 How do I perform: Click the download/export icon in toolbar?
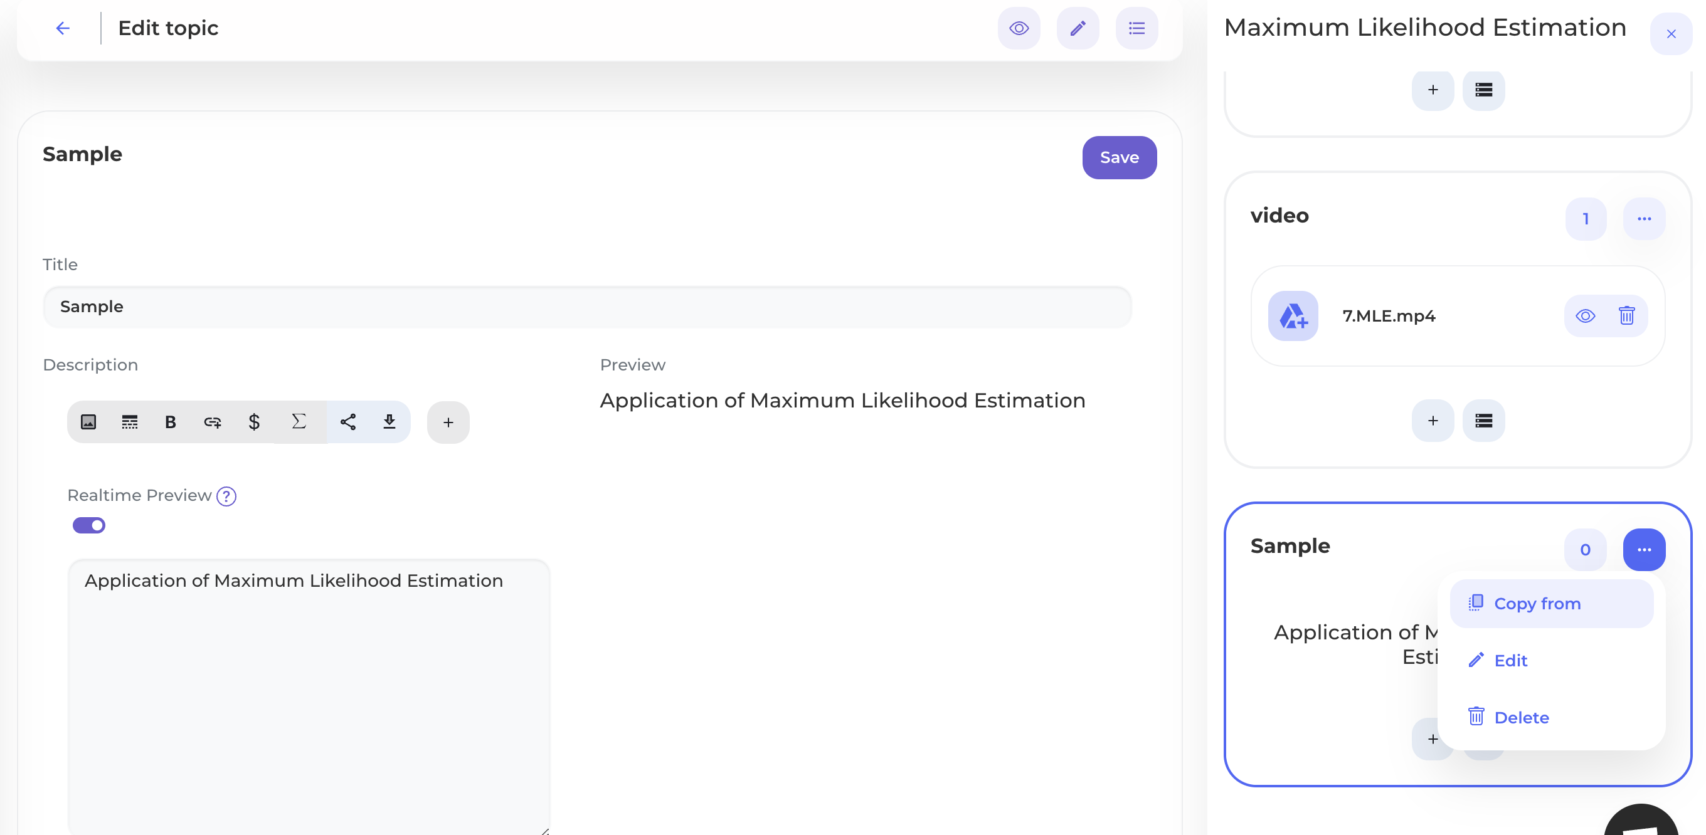coord(389,422)
